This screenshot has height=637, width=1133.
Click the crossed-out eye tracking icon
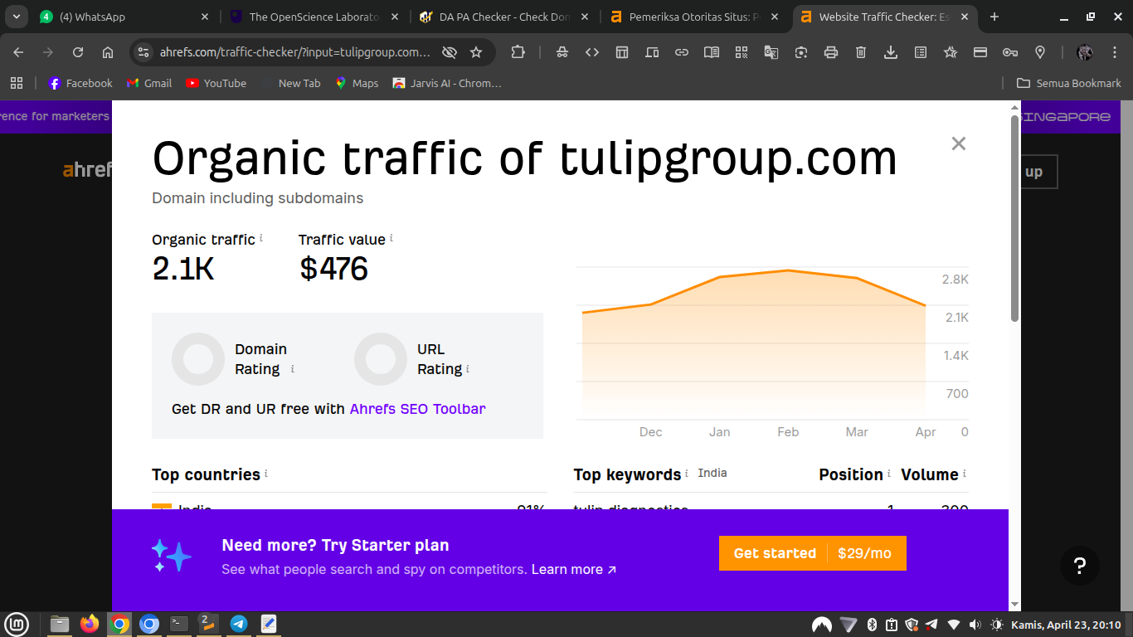pyautogui.click(x=450, y=52)
